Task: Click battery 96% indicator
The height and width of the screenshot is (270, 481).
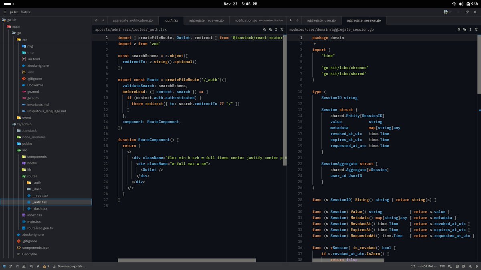Action: coord(472,4)
